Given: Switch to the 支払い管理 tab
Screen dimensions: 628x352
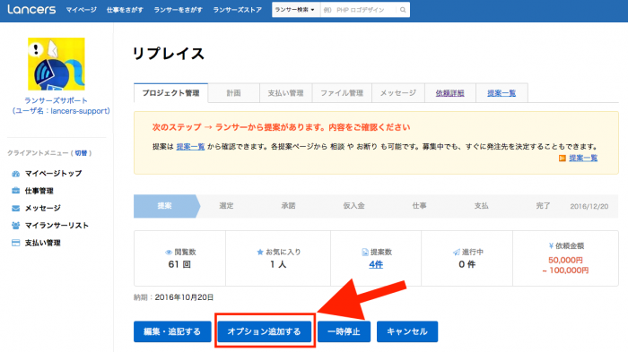Looking at the screenshot, I should [286, 93].
